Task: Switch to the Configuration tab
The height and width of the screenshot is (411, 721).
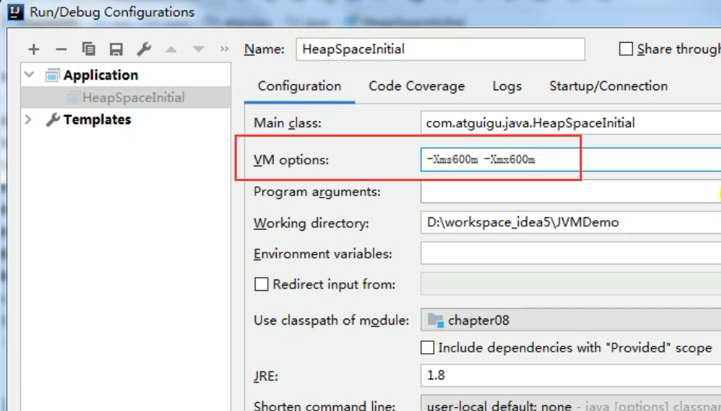Action: point(299,86)
